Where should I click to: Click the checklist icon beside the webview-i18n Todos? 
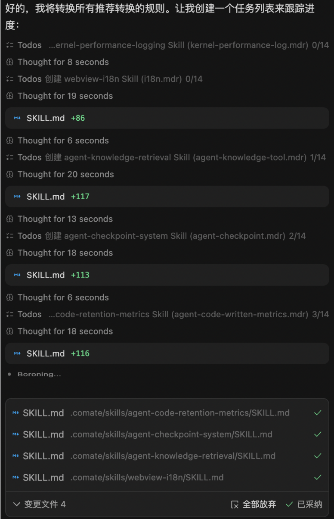[x=10, y=79]
